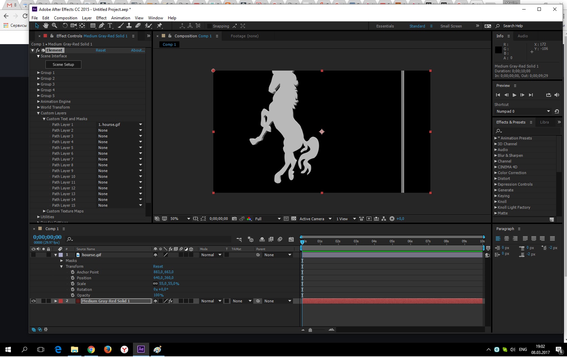Open the 1 View layout dropdown
The width and height of the screenshot is (567, 357).
click(x=346, y=219)
